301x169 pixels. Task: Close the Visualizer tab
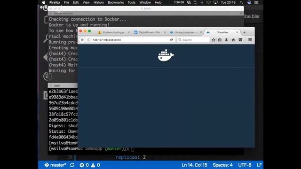click(237, 32)
